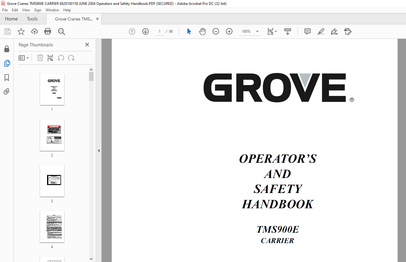This screenshot has height=262, width=406.
Task: Open the View menu
Action: click(x=26, y=10)
